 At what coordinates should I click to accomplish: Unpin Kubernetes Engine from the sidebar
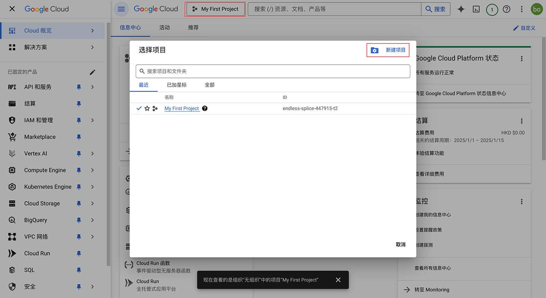coord(79,187)
